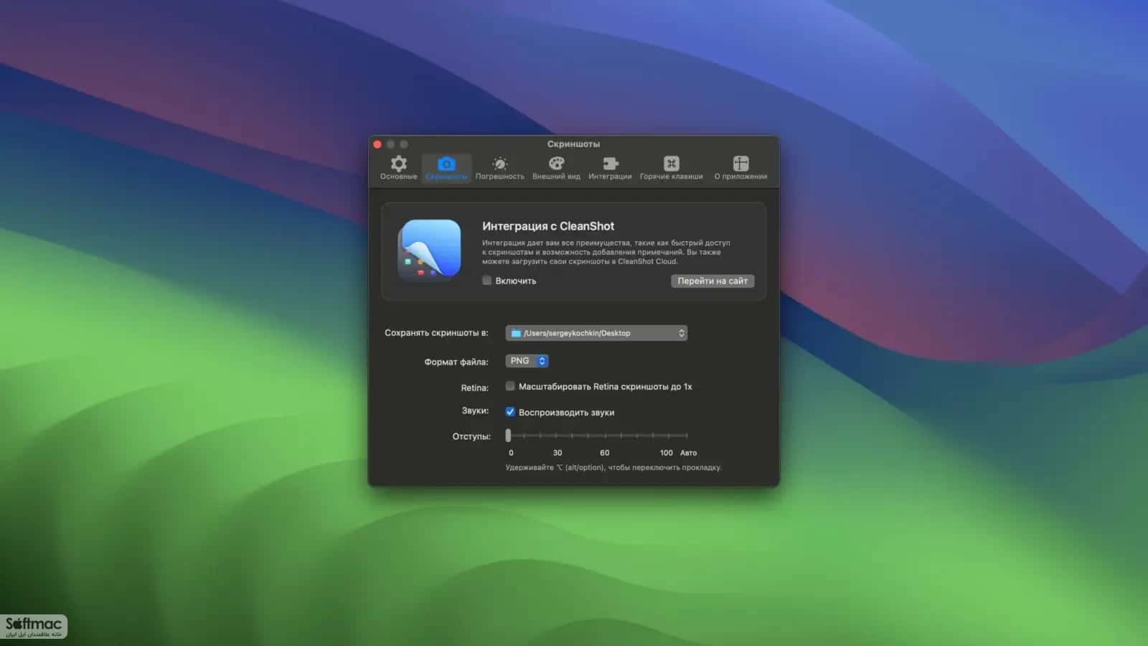
Task: Enable the Включить CleanShot checkbox
Action: click(x=487, y=281)
